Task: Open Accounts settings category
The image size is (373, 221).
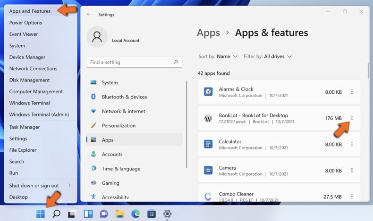Action: tap(135, 154)
